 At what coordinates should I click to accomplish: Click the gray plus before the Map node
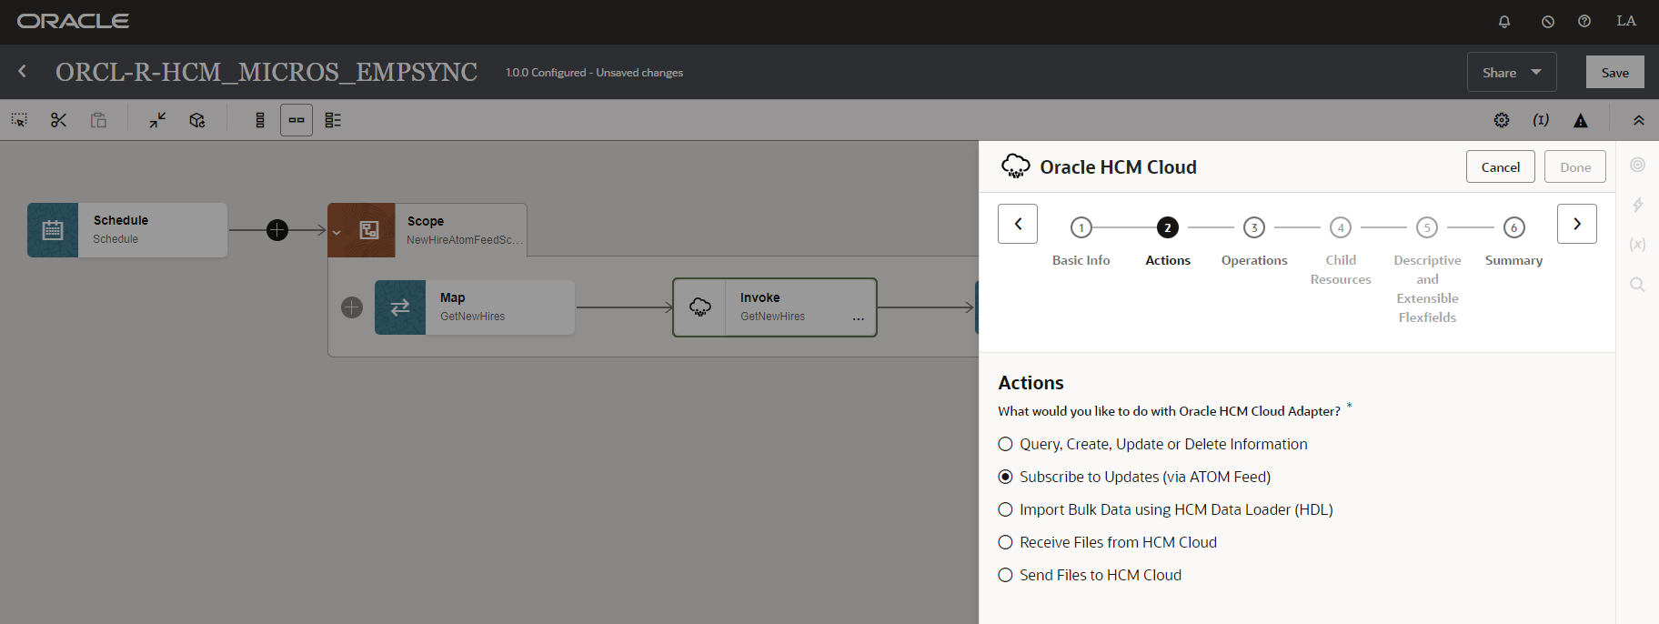pyautogui.click(x=352, y=307)
